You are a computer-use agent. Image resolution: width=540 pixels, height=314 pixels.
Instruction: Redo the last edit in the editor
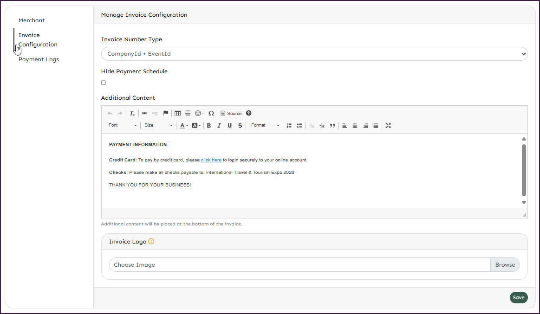tap(120, 114)
